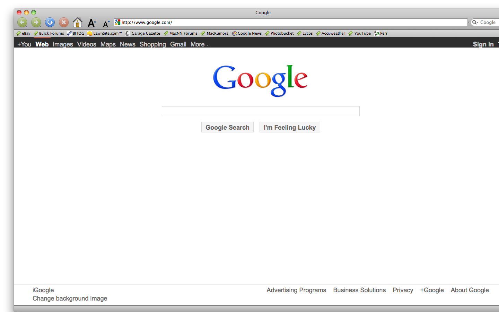
Task: Open the MacRumors bookmark
Action: (215, 33)
